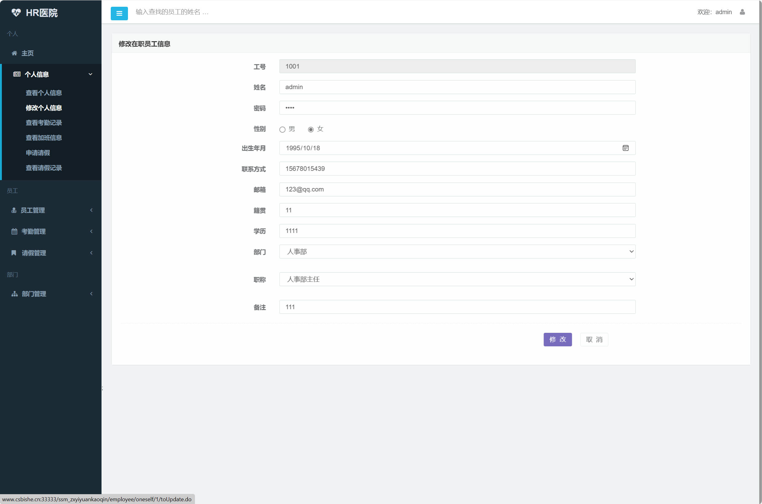Open 查看考勤记录 in the sidebar

[x=44, y=123]
